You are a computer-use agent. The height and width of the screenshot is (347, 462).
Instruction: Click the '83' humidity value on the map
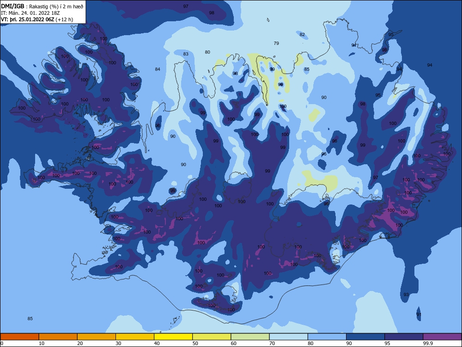pyautogui.click(x=186, y=54)
